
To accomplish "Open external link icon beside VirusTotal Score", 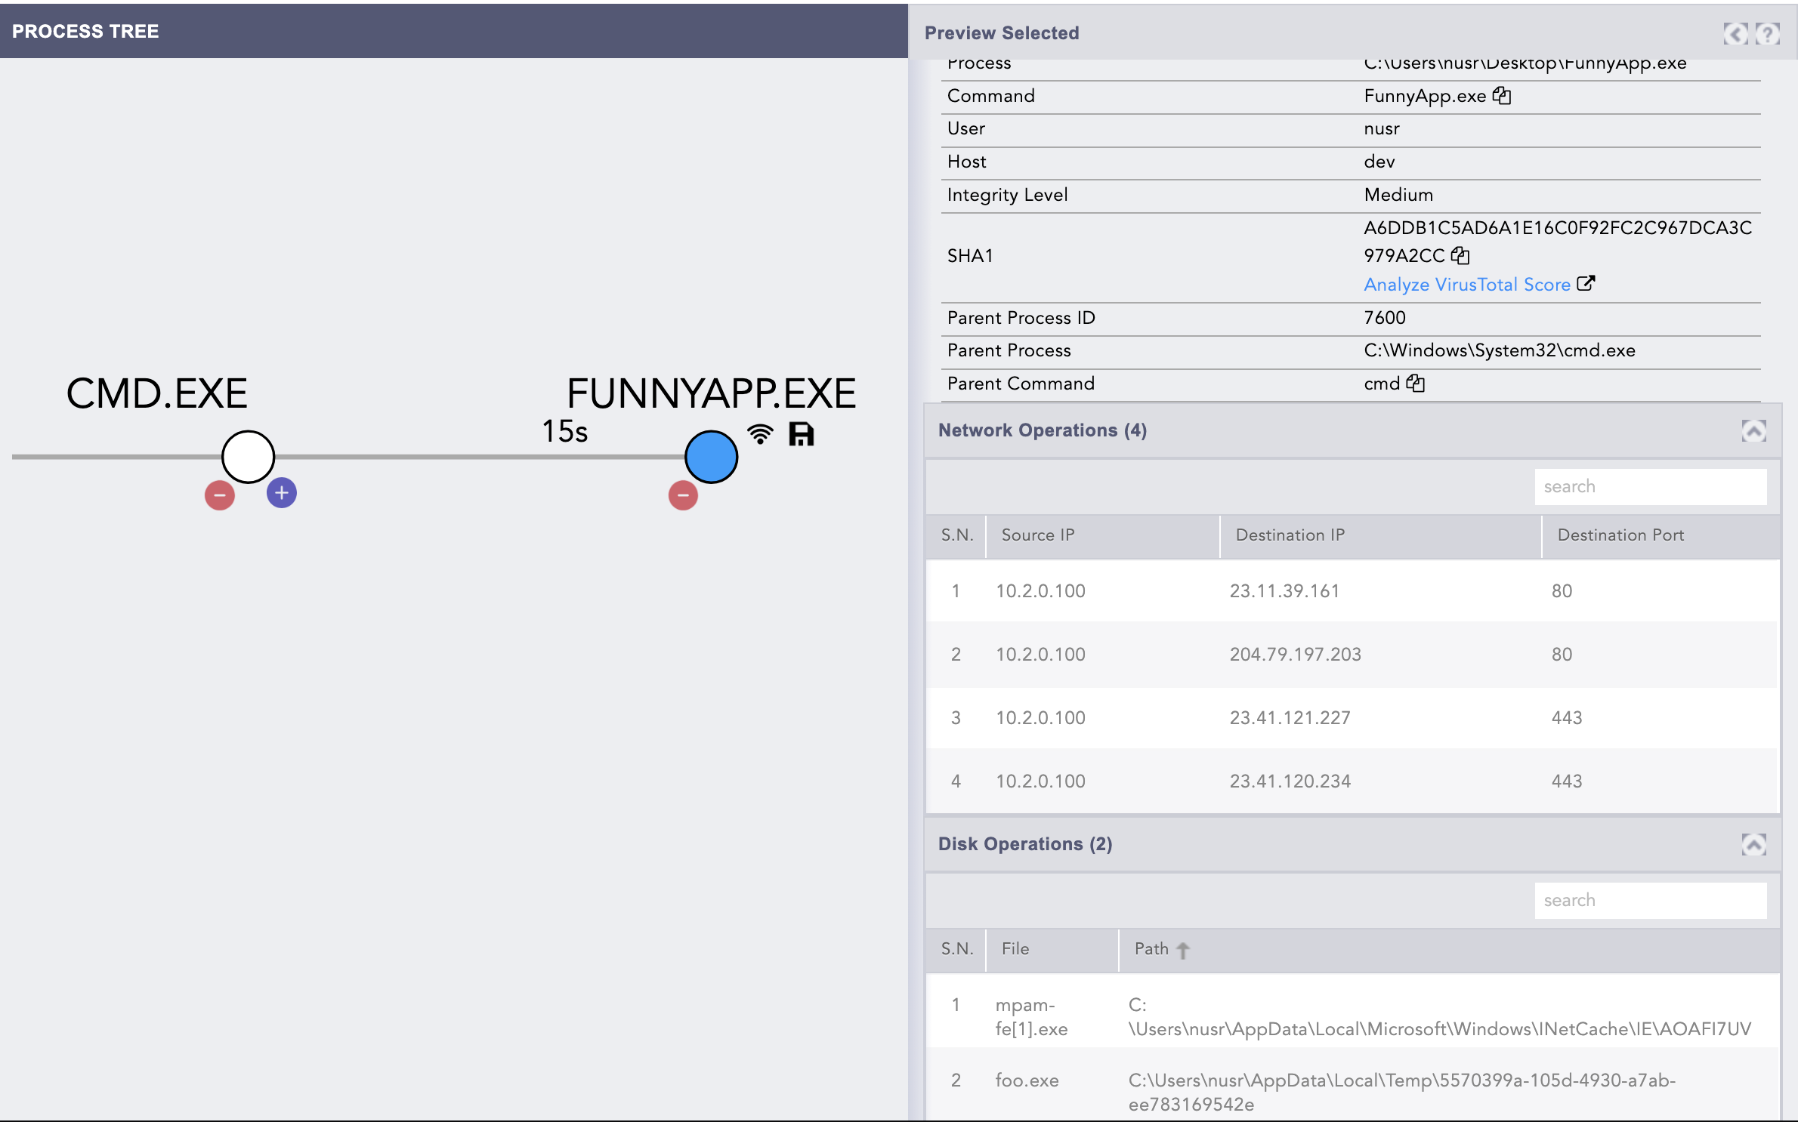I will click(1586, 284).
